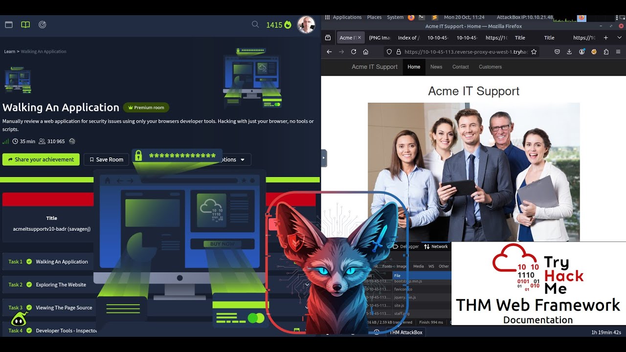Open the Places menu in AttackBox
This screenshot has width=626, height=352.
coord(374,17)
